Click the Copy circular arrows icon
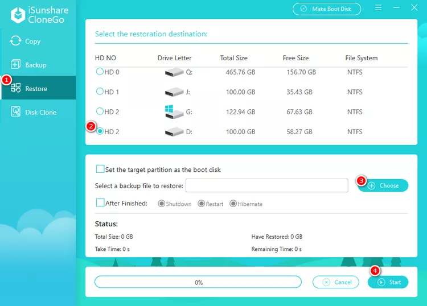This screenshot has width=427, height=306. (x=15, y=41)
